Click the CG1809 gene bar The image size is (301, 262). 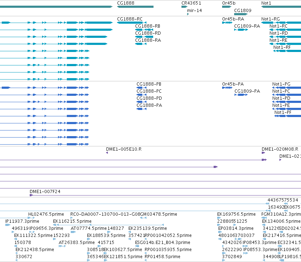point(241,14)
